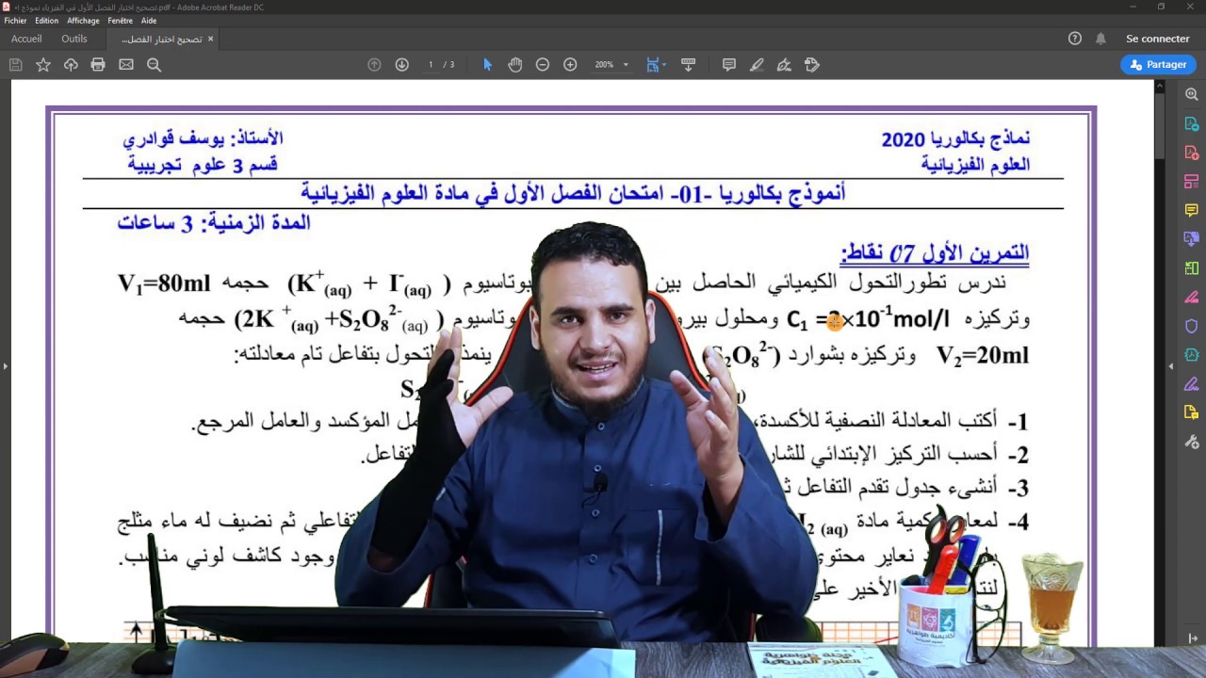Add document to starred favorites
The height and width of the screenshot is (678, 1206).
[x=43, y=65]
